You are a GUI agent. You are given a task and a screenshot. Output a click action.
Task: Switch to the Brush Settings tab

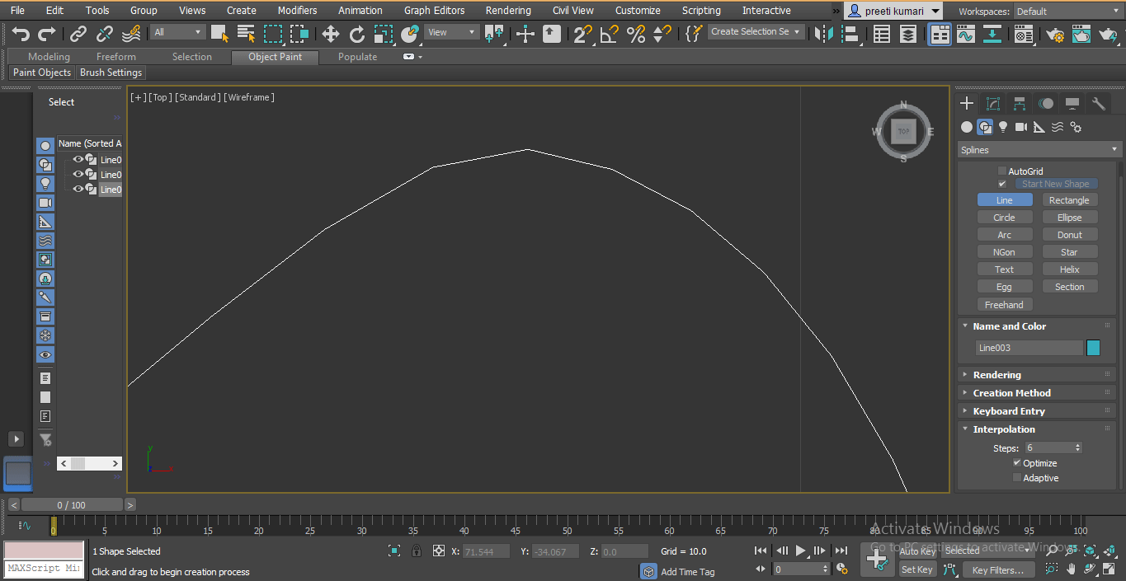tap(111, 73)
